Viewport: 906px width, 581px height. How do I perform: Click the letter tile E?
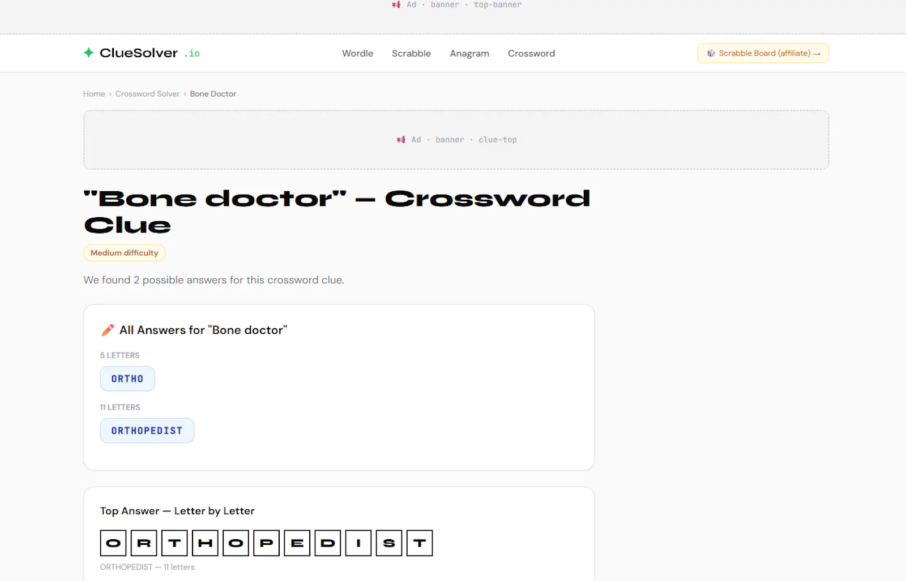click(x=297, y=543)
